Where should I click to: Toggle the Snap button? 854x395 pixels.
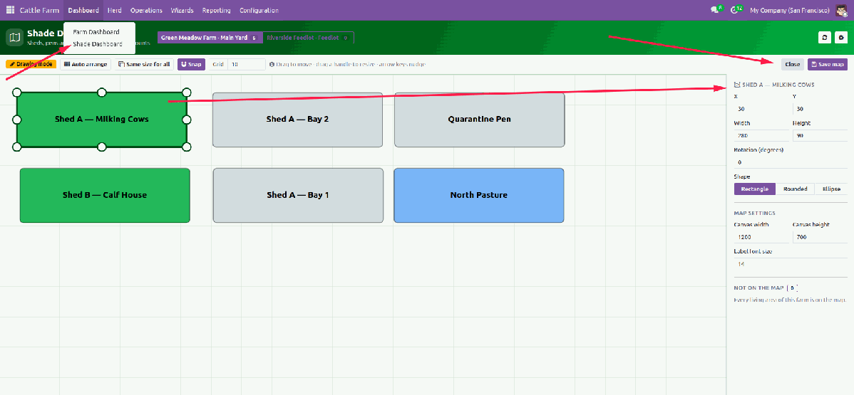coord(190,64)
